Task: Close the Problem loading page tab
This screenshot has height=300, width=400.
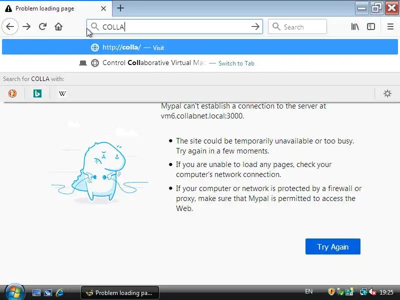Action: pos(103,8)
